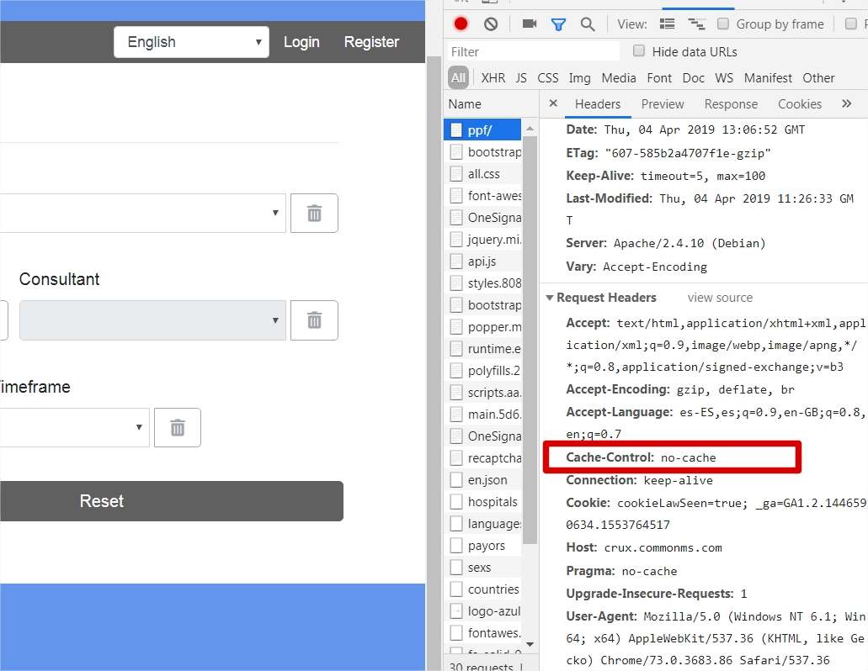Select the hospitals request
Screen dimensions: 868x671
[492, 501]
